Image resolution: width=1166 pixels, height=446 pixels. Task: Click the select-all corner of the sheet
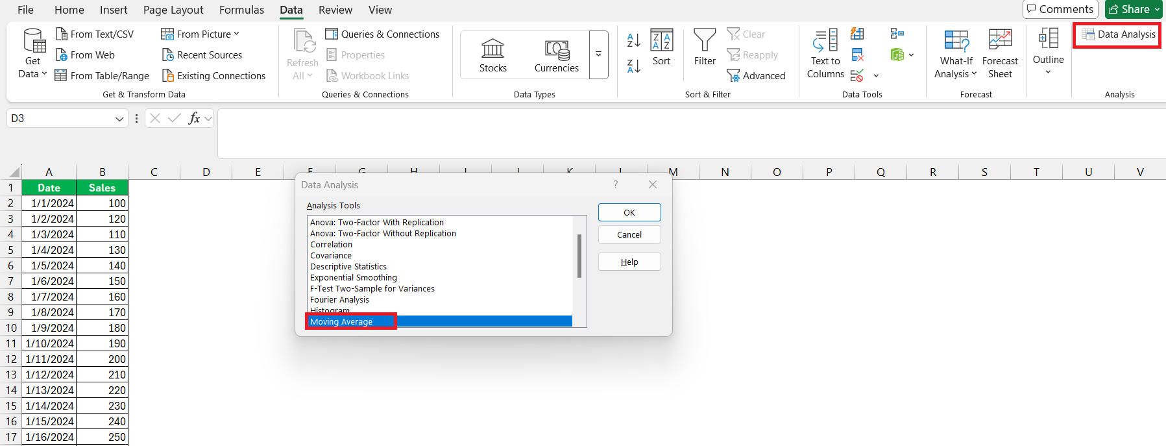click(x=14, y=173)
